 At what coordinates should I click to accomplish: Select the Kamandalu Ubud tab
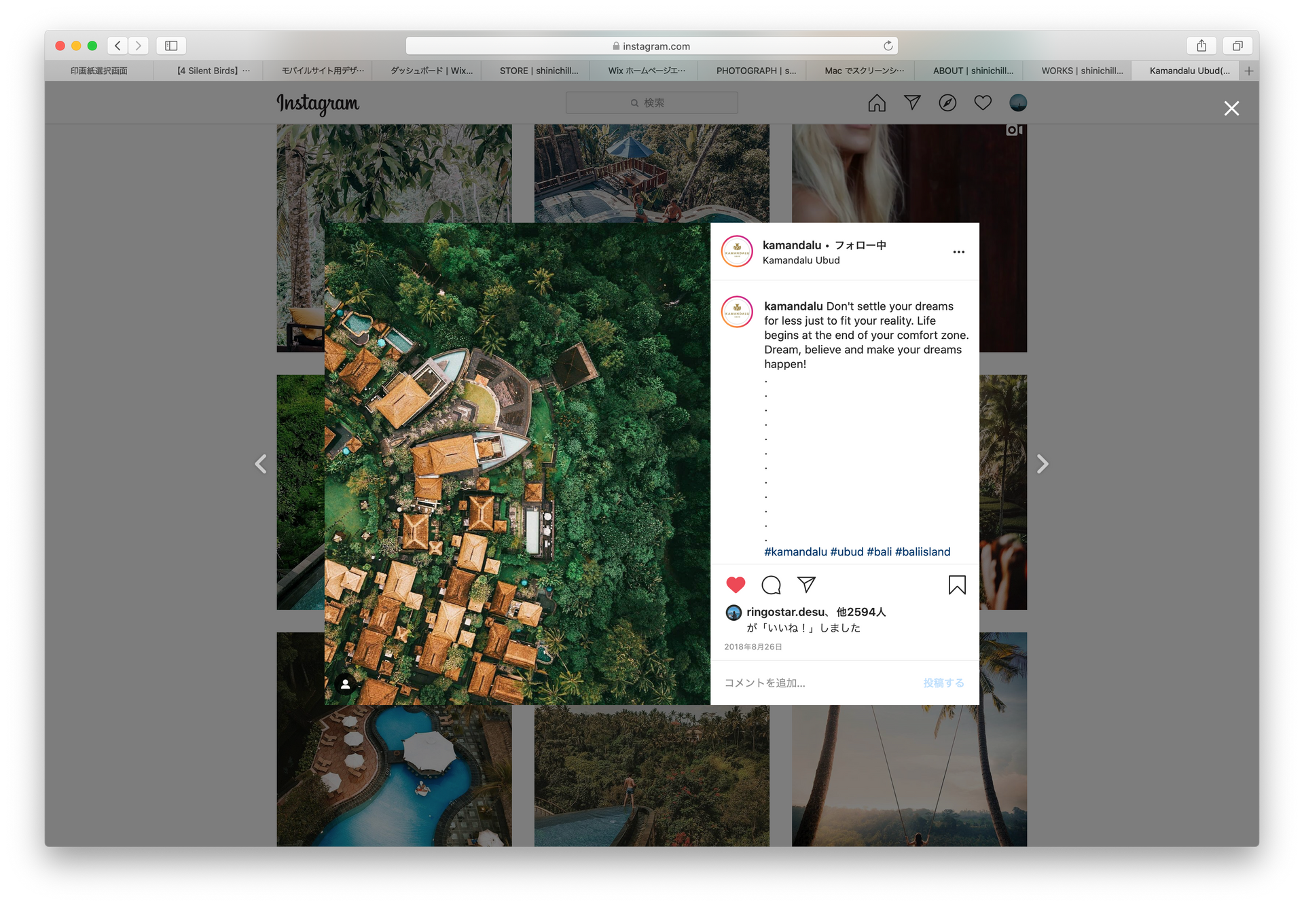[1186, 71]
